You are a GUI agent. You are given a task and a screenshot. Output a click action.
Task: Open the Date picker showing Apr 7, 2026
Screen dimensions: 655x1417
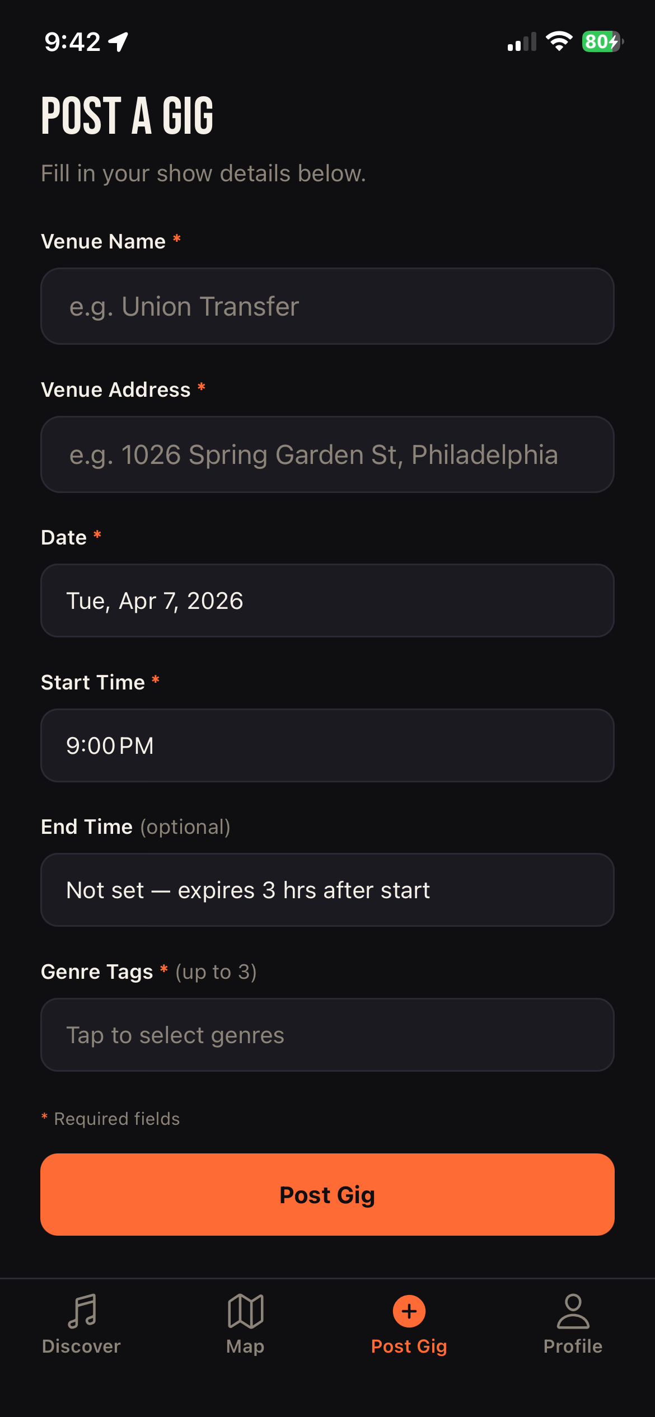327,600
